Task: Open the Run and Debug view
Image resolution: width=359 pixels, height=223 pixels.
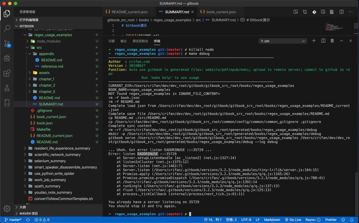Action: point(7,58)
